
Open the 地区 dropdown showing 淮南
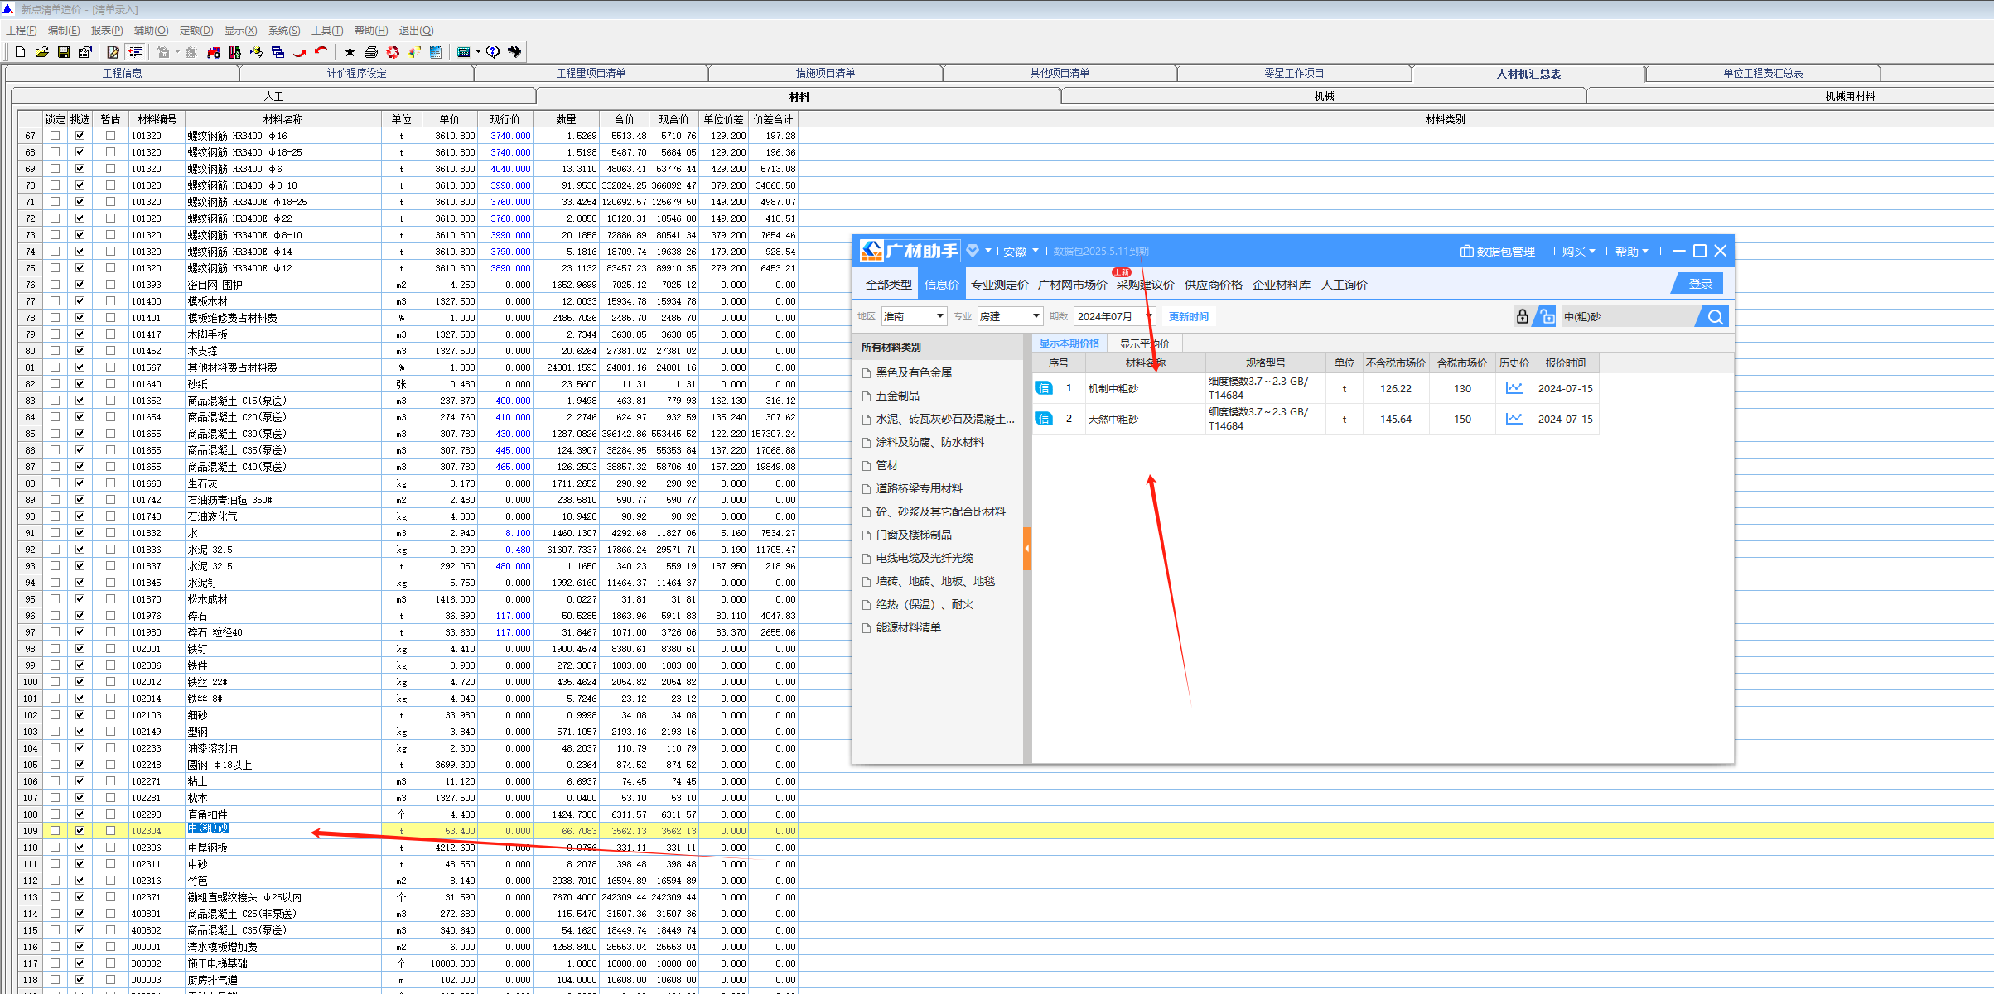pyautogui.click(x=914, y=316)
